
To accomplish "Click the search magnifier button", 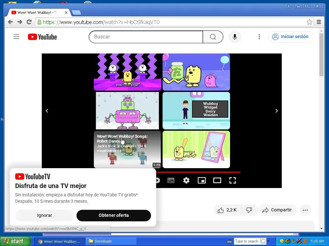I will 213,37.
